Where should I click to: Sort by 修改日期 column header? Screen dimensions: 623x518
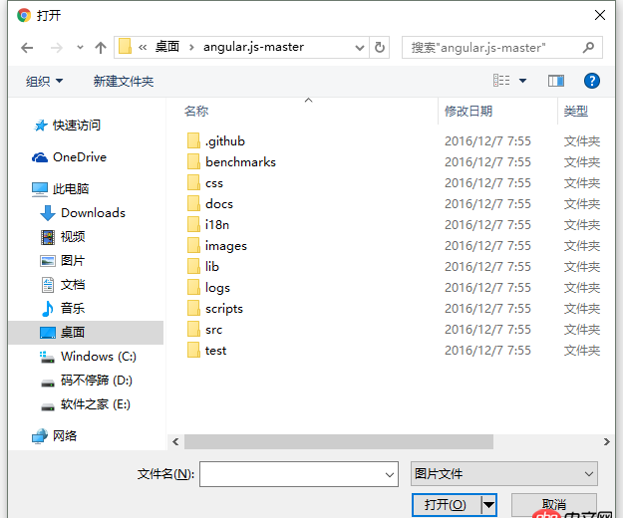coord(468,112)
